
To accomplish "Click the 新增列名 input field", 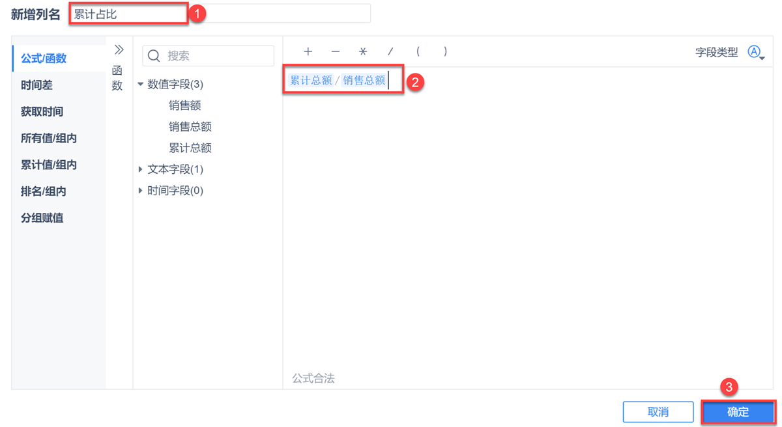I will pos(220,14).
